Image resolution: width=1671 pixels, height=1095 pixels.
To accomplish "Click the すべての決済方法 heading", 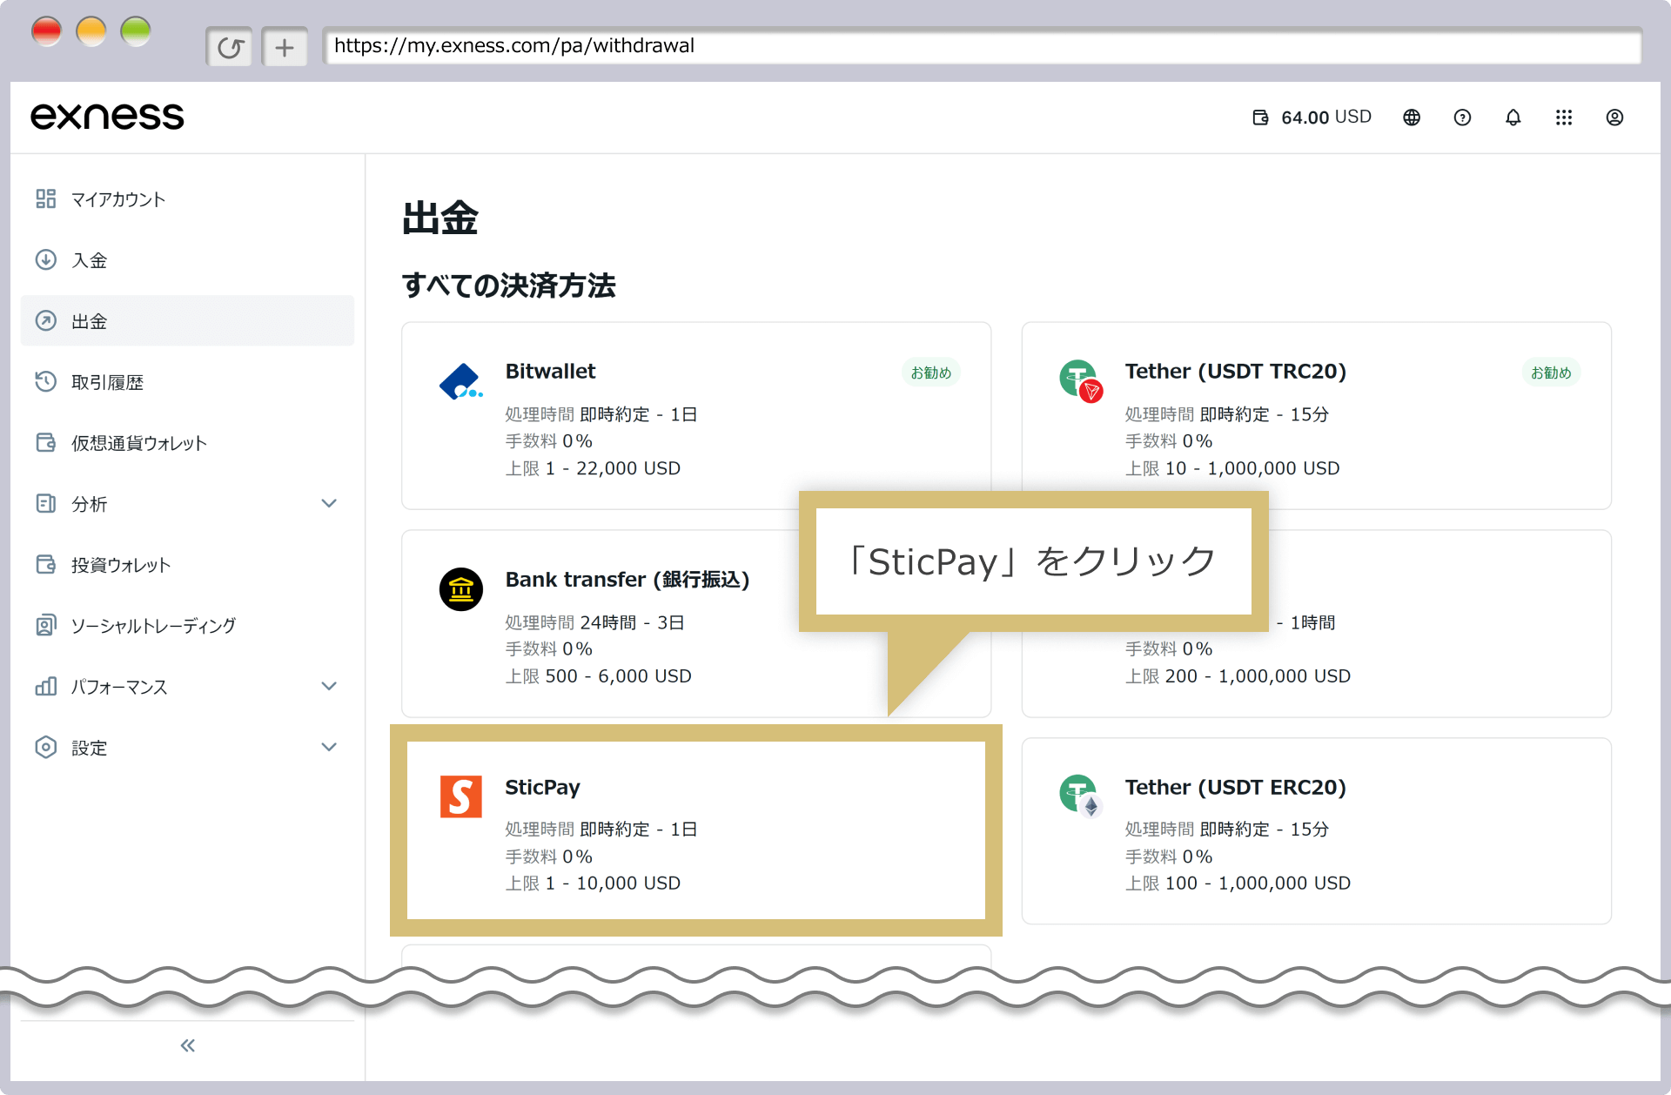I will pos(509,286).
